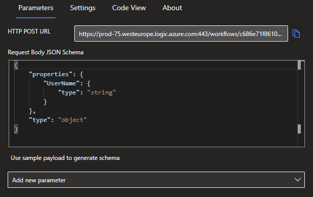Place cursor on the "UserName" key in schema
This screenshot has width=313, height=197.
point(62,83)
